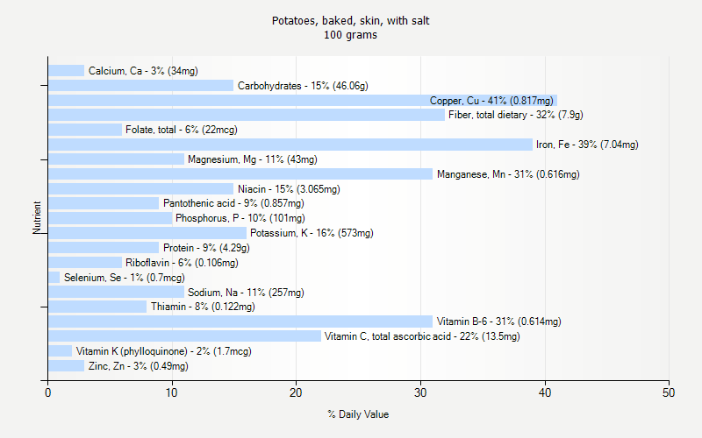The width and height of the screenshot is (702, 438).
Task: Click the blue bar for Potassium, K
Action: pyautogui.click(x=147, y=233)
